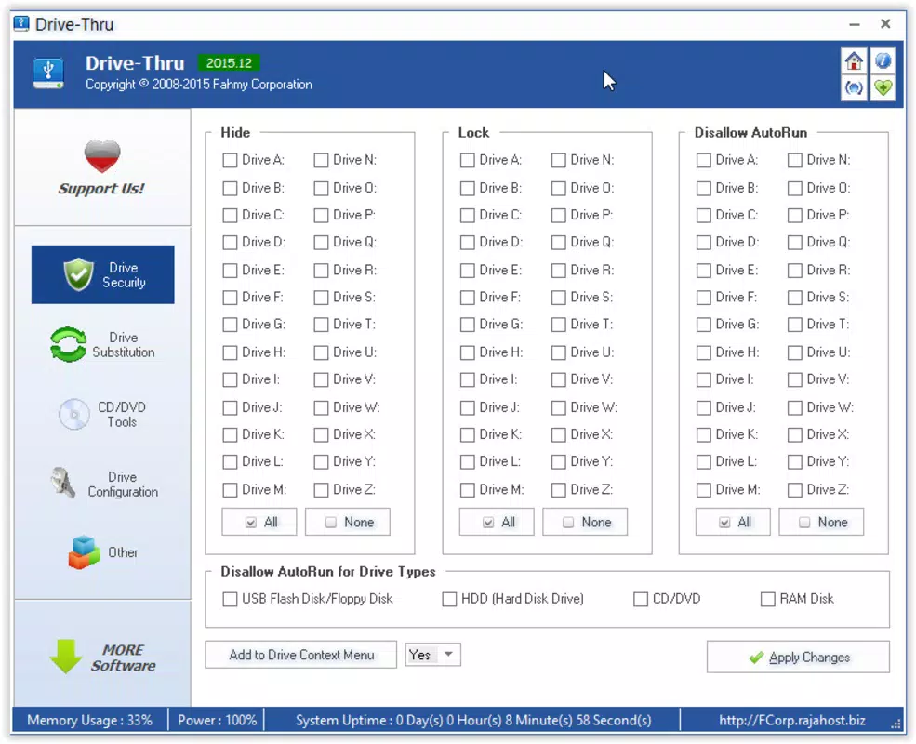Open the blue info icon
Viewport: 916px width, 744px height.
point(883,60)
